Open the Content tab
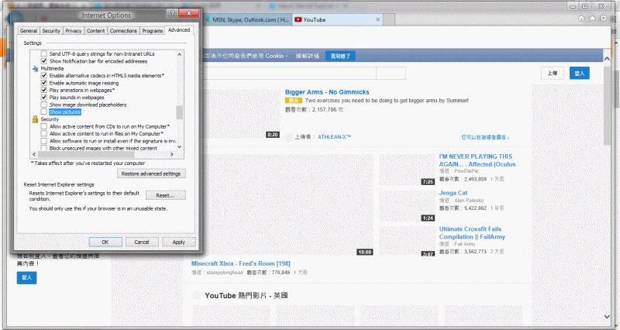 95,31
